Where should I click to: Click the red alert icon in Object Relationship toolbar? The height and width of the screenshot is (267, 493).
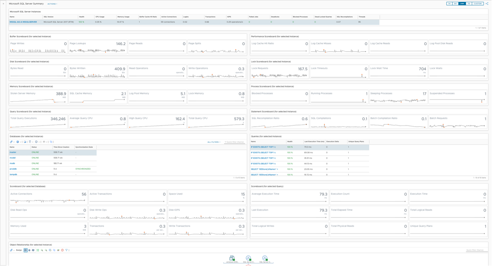[x=62, y=250]
